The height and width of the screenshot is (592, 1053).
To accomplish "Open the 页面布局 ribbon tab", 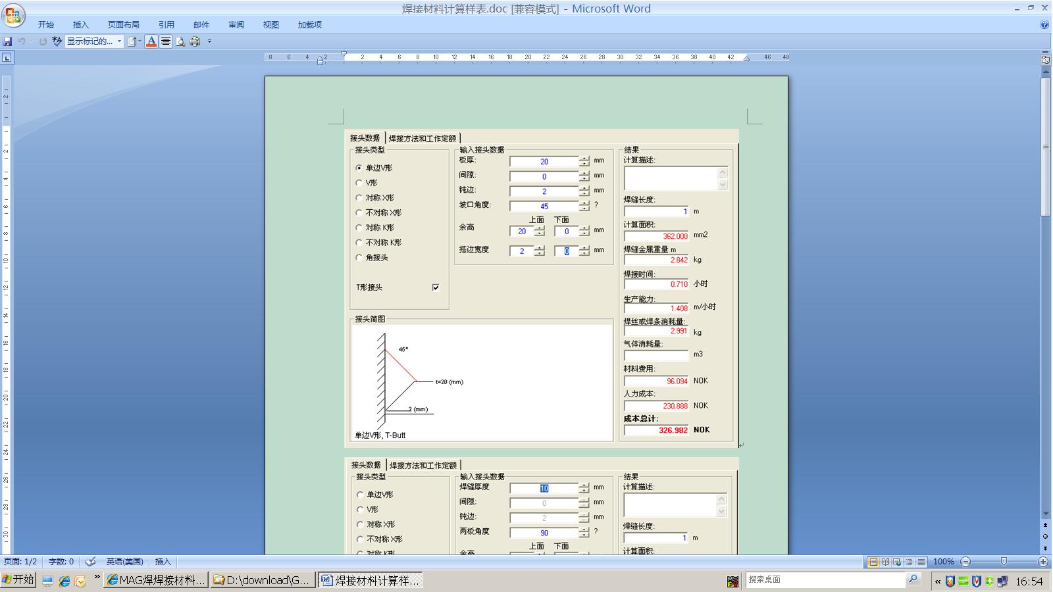I will 124,25.
